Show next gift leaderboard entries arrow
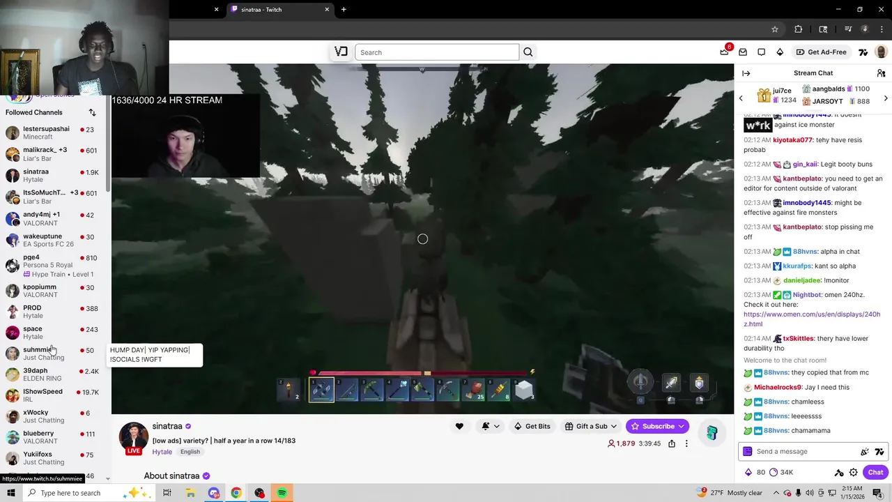 click(886, 98)
